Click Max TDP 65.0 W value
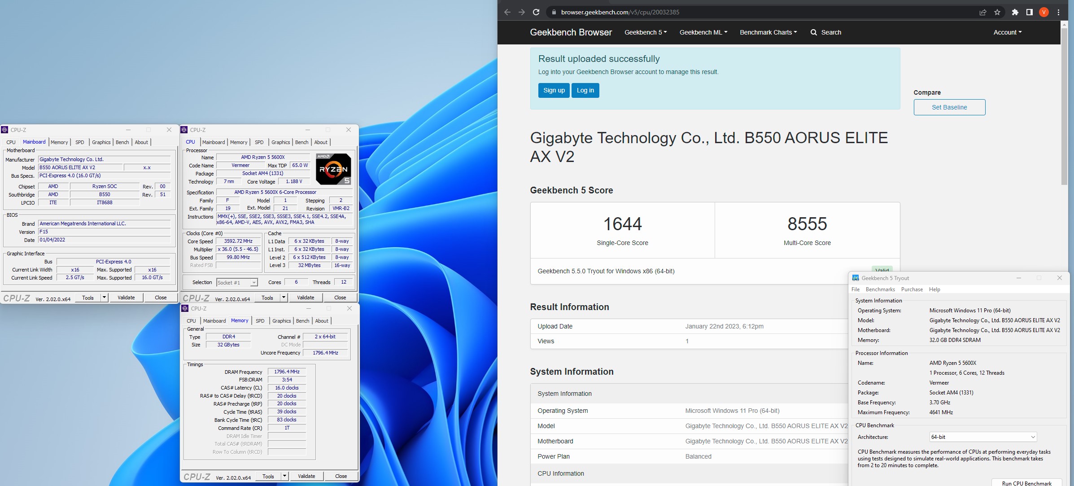The image size is (1074, 486). tap(300, 165)
